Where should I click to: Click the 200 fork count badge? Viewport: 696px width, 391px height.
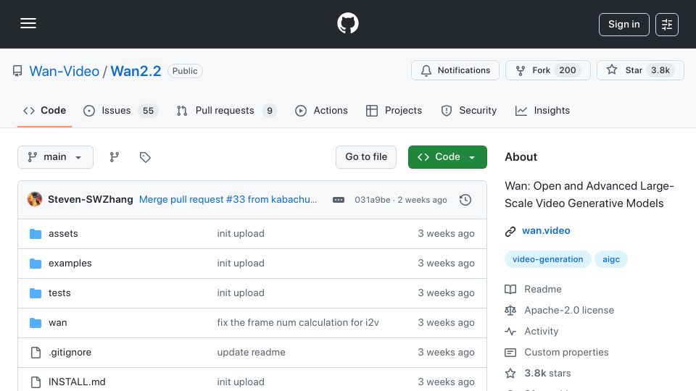tap(567, 70)
